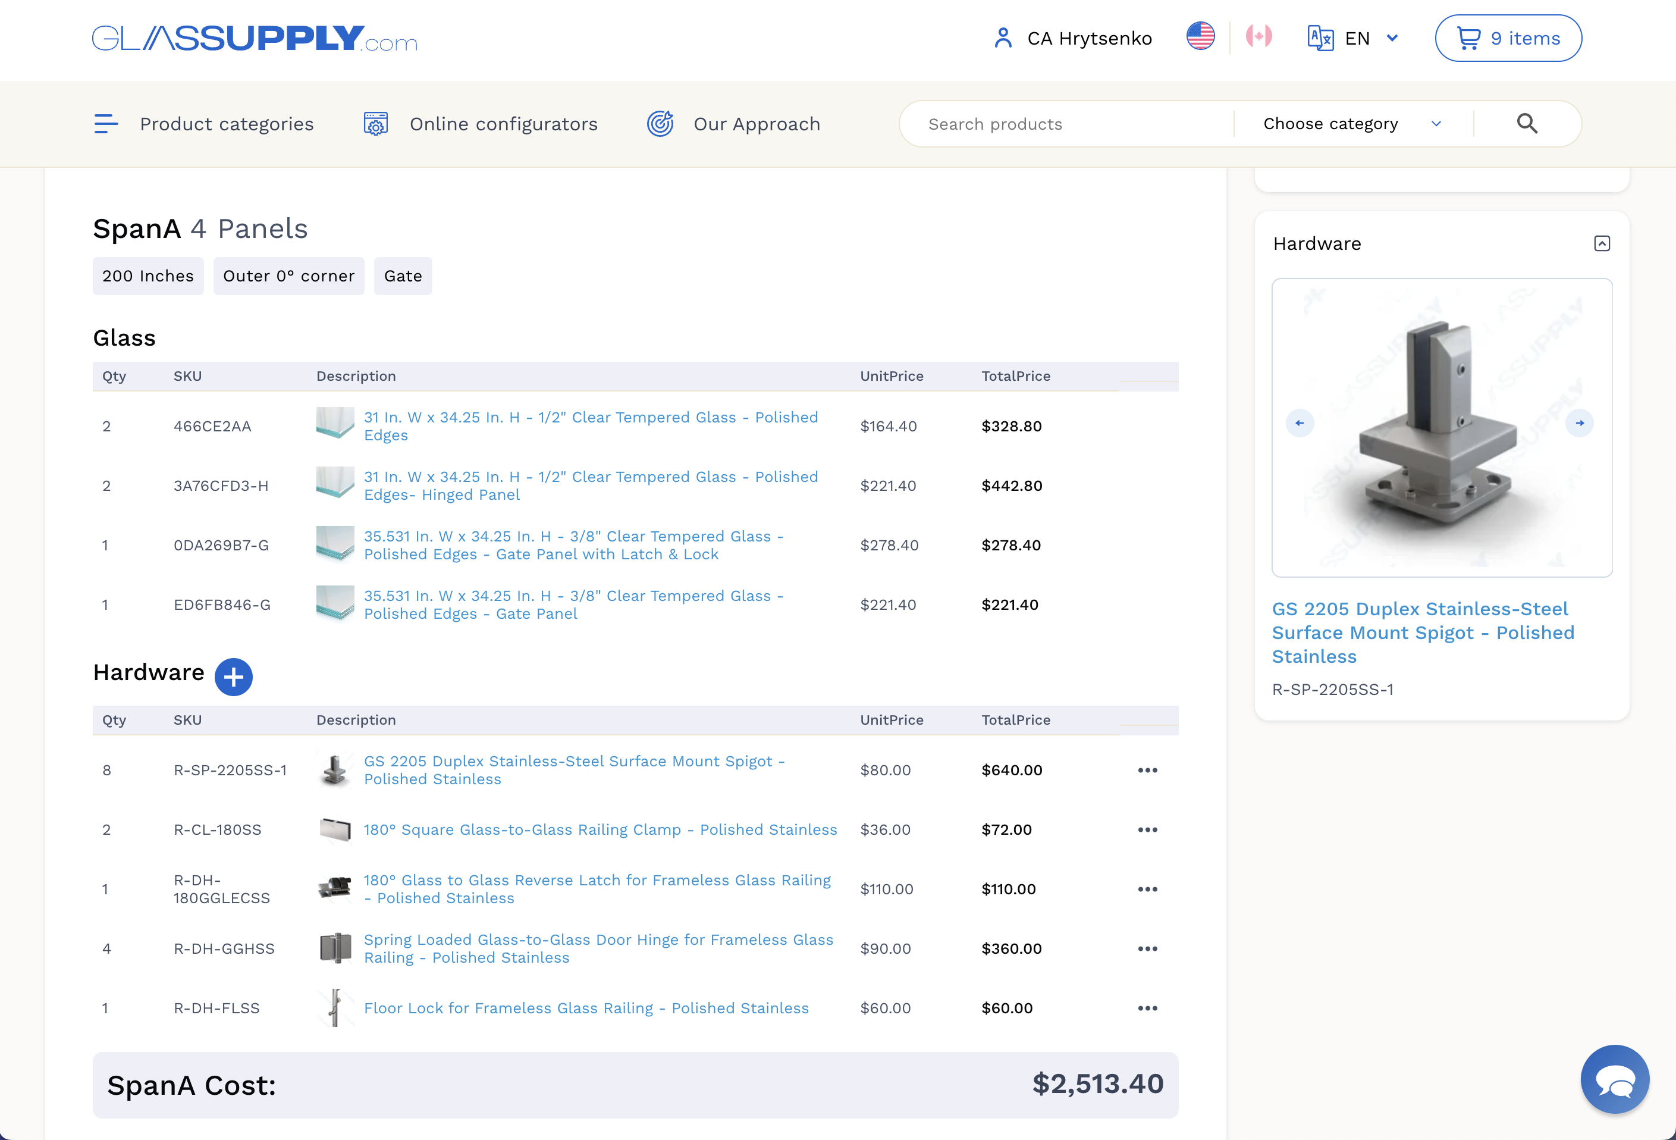Select the Canada flag icon
The width and height of the screenshot is (1676, 1140).
(x=1259, y=36)
